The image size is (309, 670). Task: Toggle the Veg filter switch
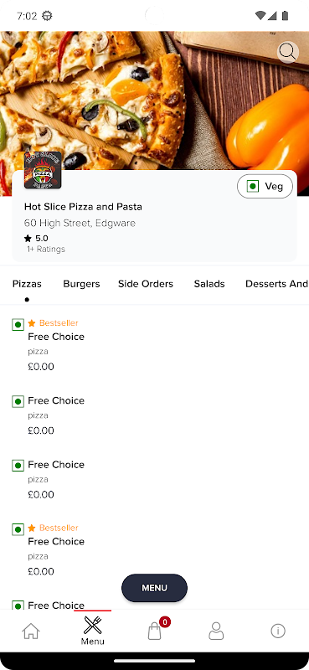[x=265, y=186]
